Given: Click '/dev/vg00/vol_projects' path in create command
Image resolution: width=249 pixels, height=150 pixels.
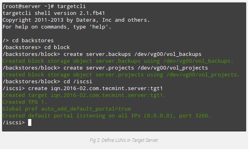Looking at the screenshot, I should point(173,68).
